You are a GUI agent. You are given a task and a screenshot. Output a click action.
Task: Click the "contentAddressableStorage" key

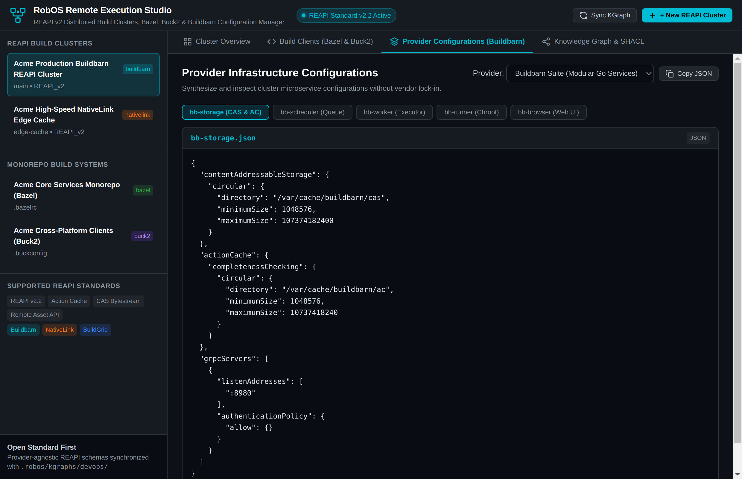(x=258, y=175)
